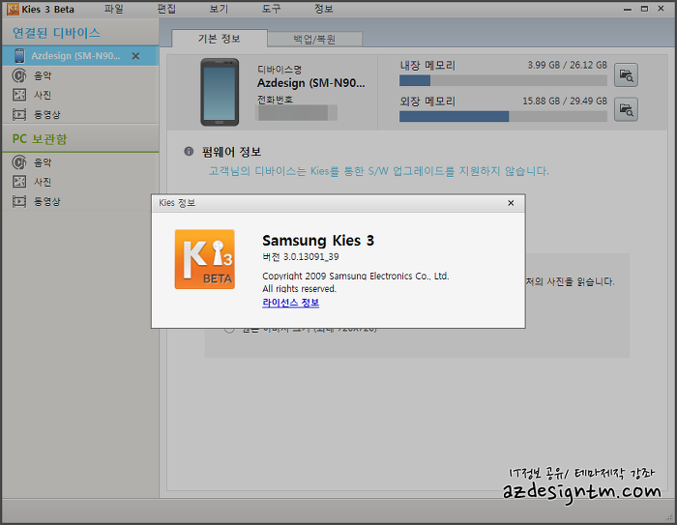Image resolution: width=677 pixels, height=525 pixels.
Task: Click the 3.99 GB / 26.12 GB value
Action: coord(568,65)
